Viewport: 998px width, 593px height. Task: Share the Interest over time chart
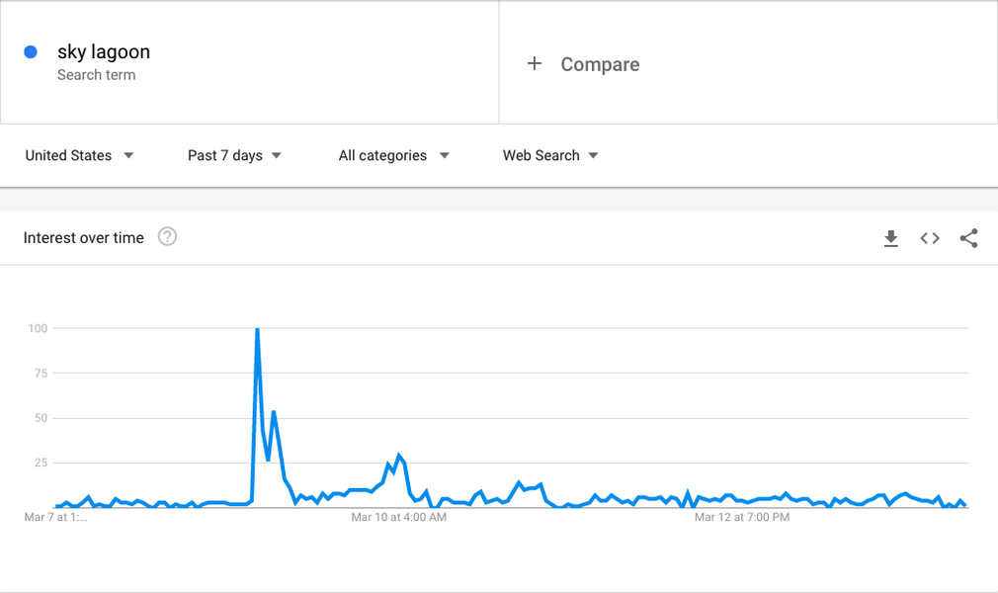coord(968,238)
